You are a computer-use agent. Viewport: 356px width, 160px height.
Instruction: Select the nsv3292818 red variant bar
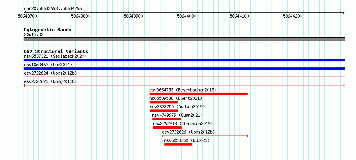[167, 128]
